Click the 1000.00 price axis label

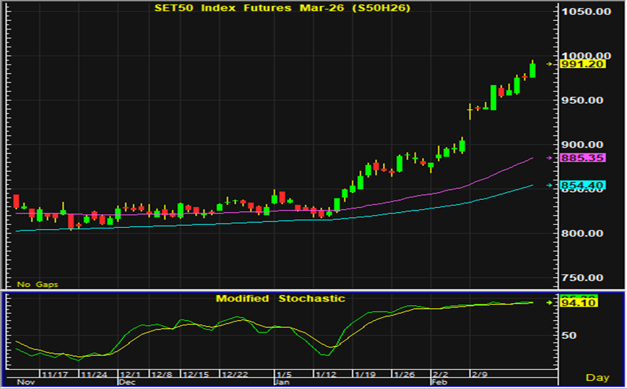point(586,55)
